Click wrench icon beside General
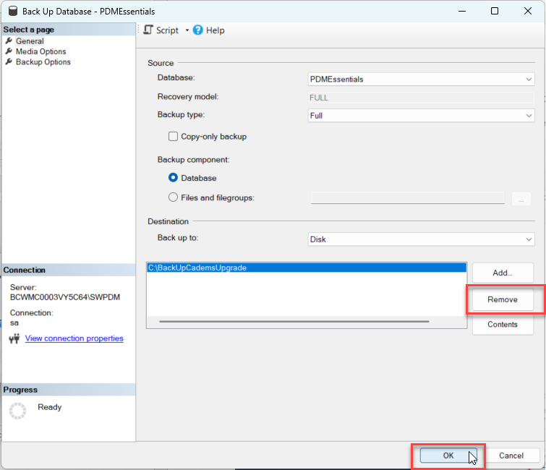Image resolution: width=546 pixels, height=470 pixels. [x=9, y=40]
